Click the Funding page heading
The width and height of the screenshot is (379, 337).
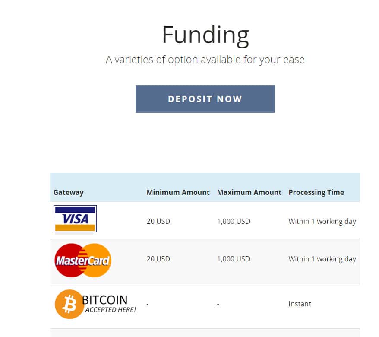point(205,35)
